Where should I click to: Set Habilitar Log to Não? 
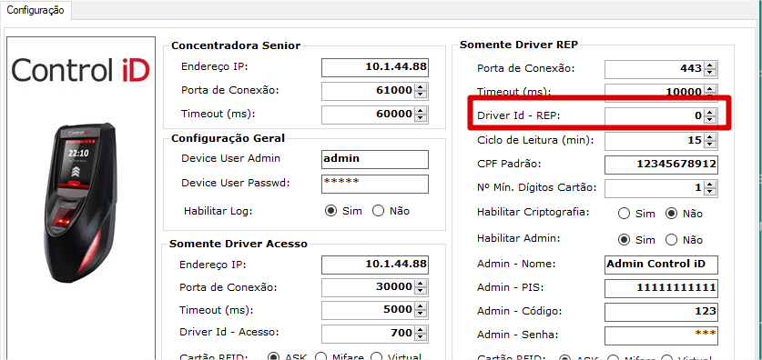click(x=378, y=211)
